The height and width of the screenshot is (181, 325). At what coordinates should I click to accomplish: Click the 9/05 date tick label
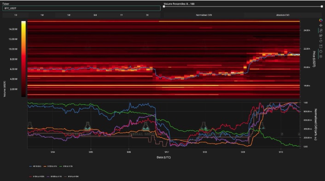[91, 152]
